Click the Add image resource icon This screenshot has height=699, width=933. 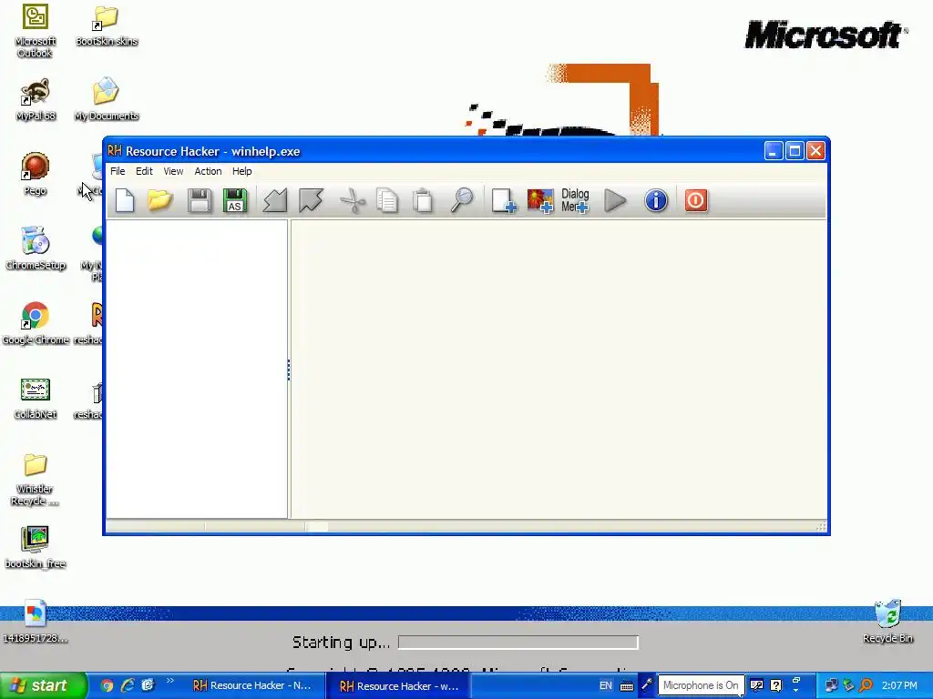pos(540,200)
